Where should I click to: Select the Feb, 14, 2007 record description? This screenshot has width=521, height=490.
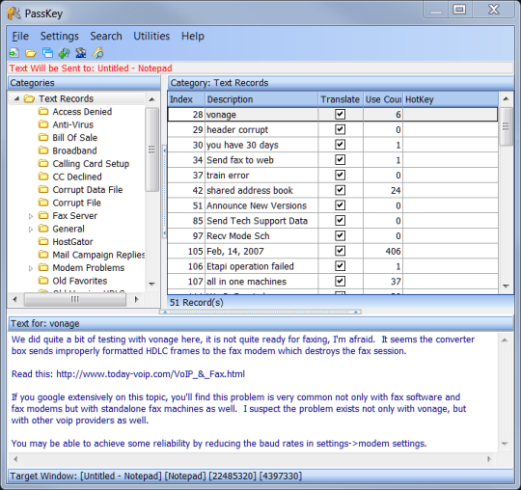235,251
